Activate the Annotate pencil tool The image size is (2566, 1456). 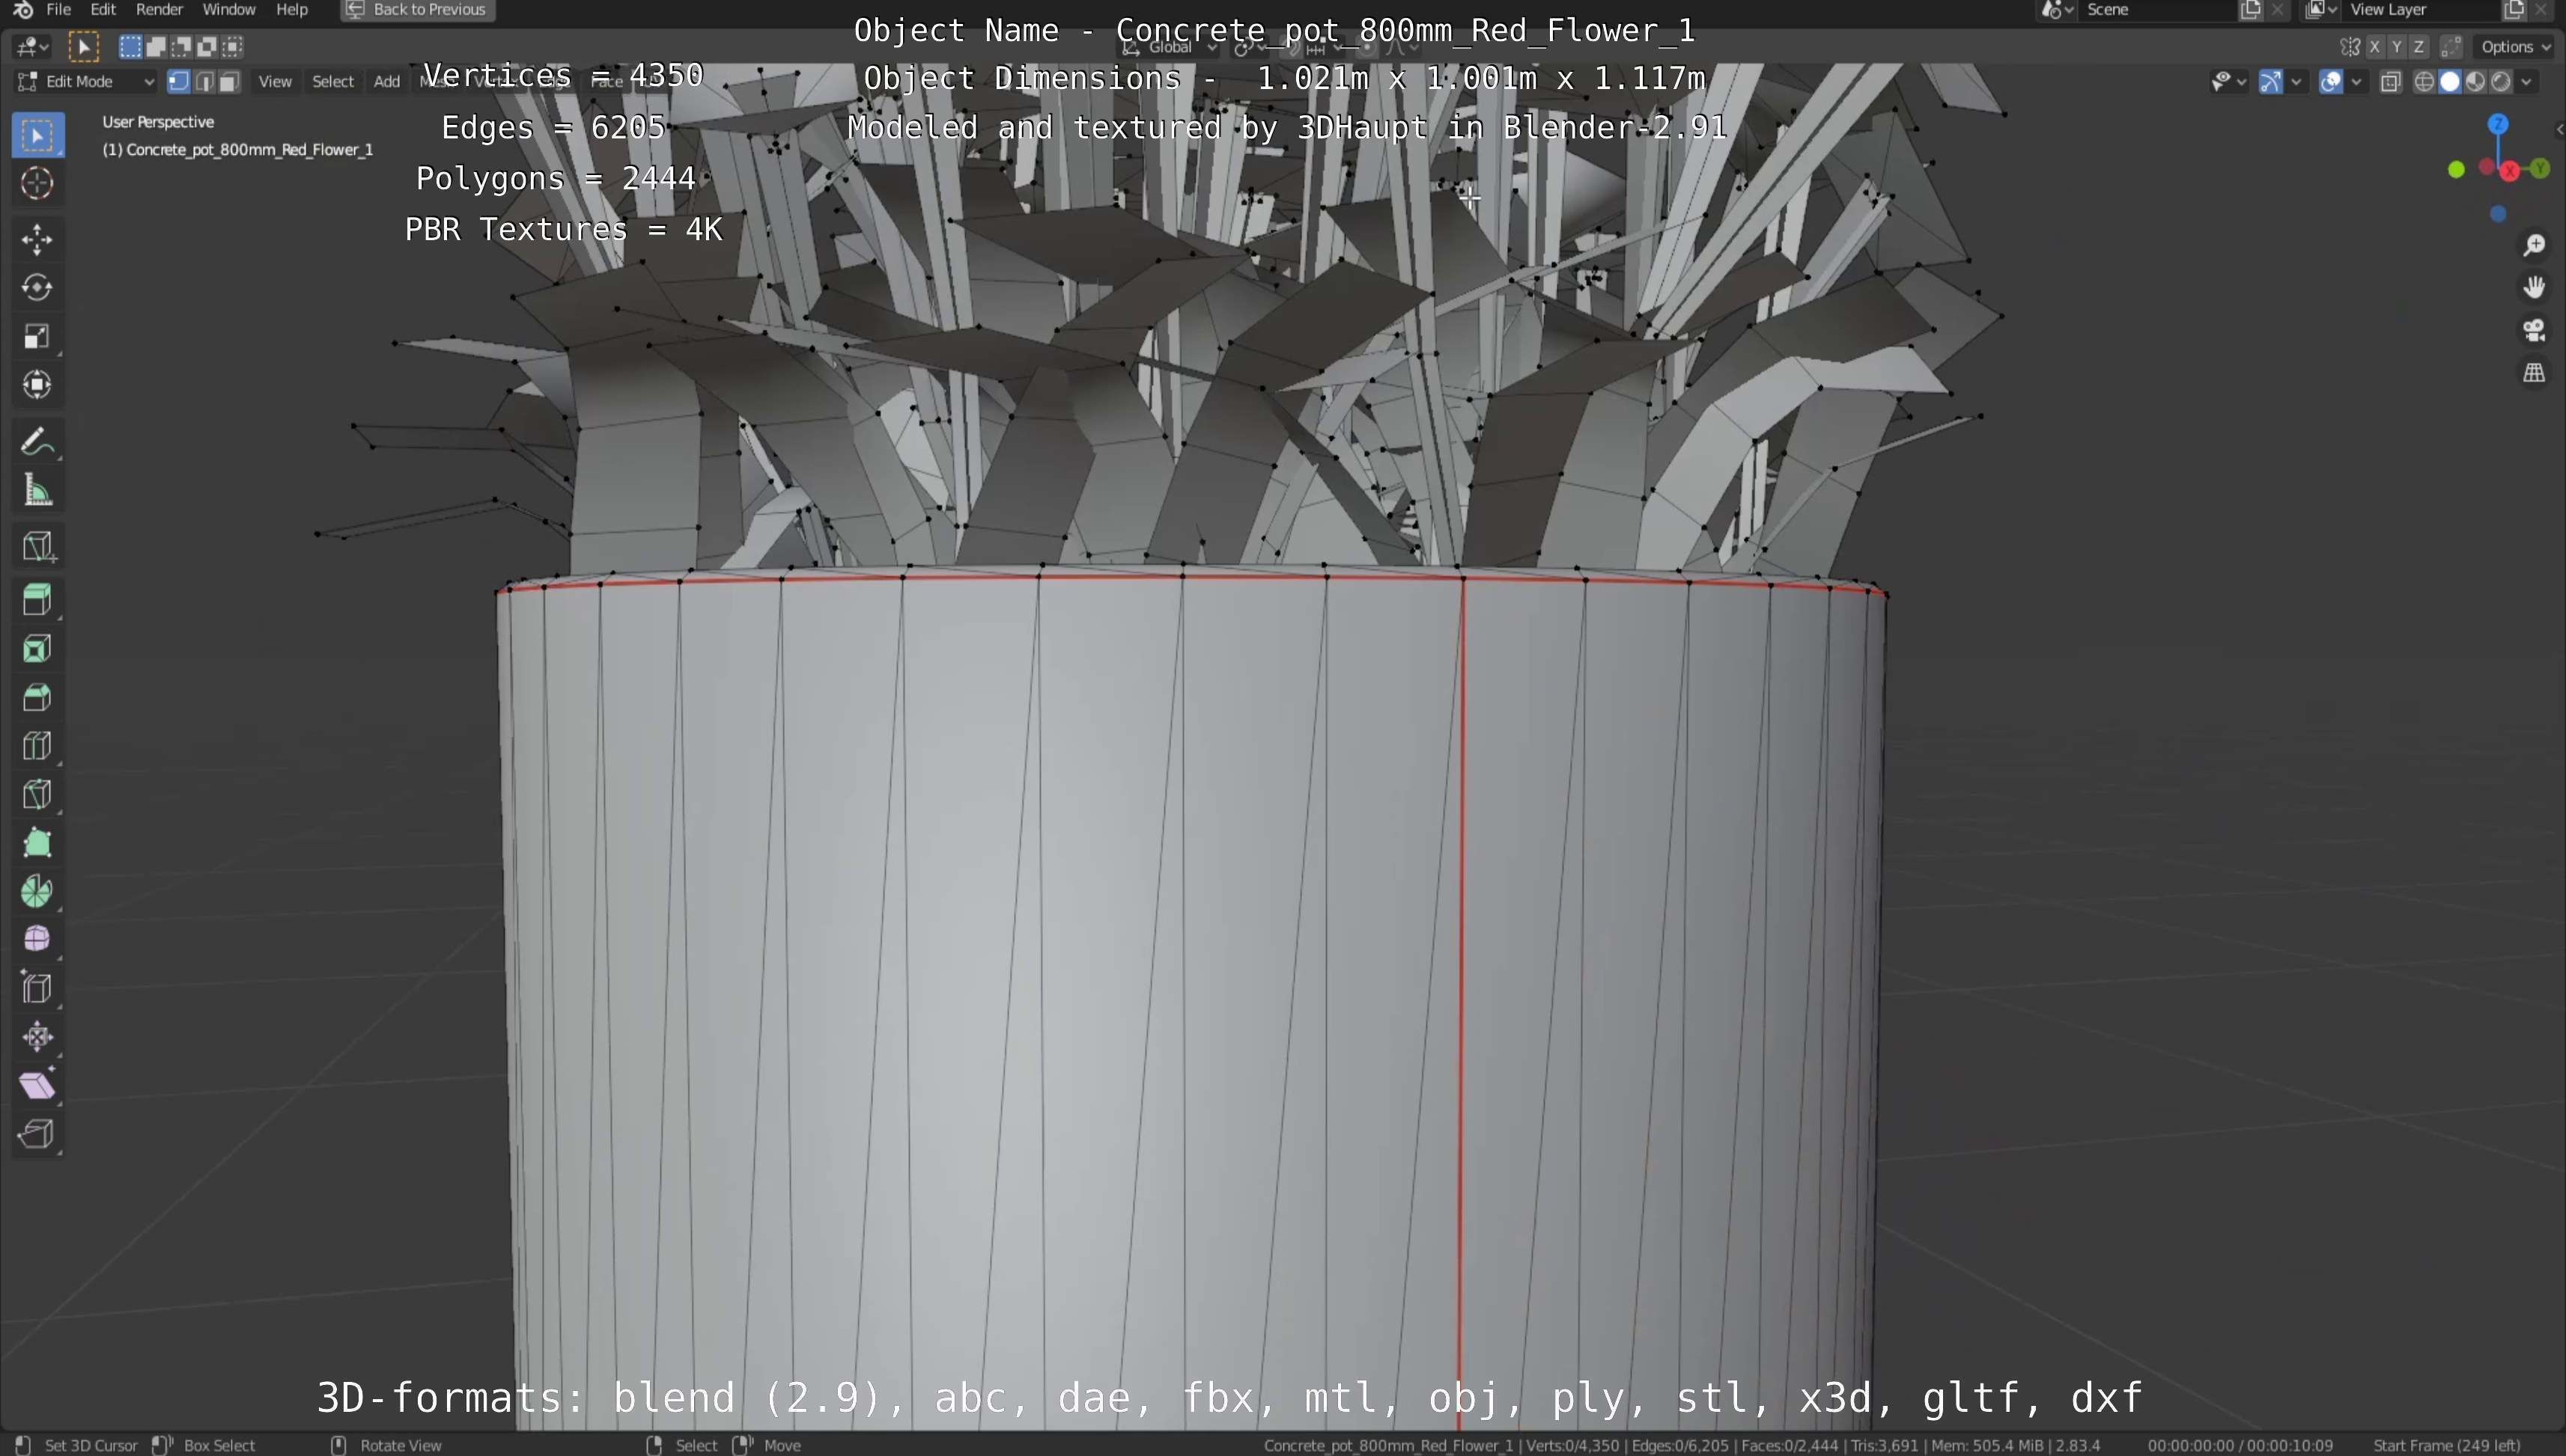click(37, 441)
